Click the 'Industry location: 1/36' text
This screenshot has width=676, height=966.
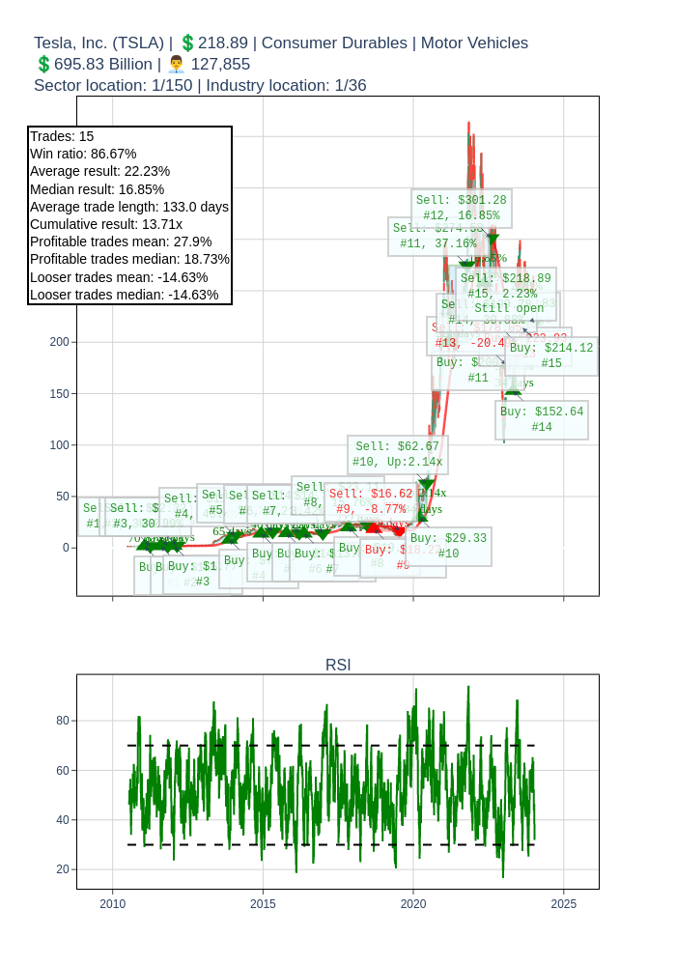pos(286,85)
